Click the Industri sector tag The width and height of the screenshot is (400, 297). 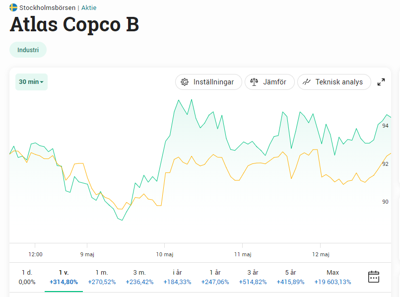pyautogui.click(x=28, y=50)
